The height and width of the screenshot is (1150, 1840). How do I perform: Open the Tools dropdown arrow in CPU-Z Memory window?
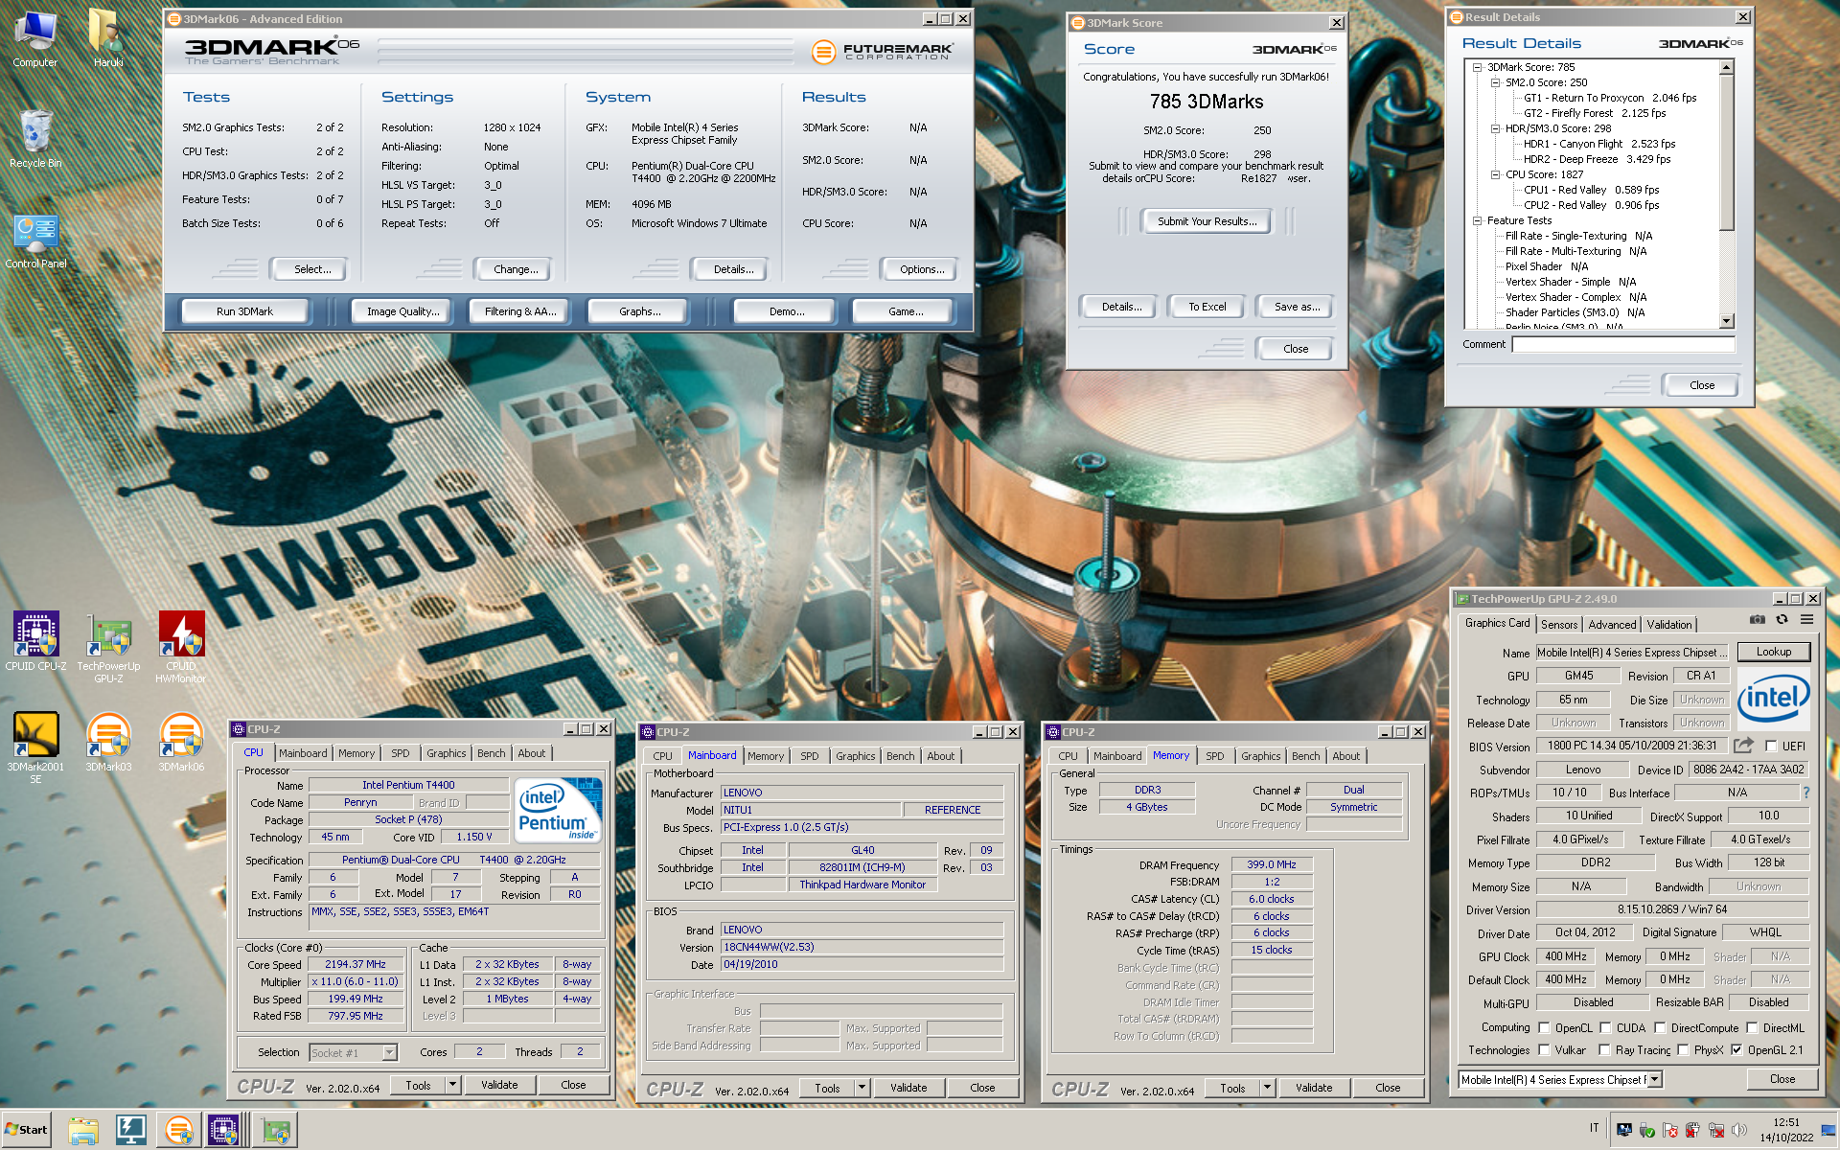[x=1267, y=1088]
